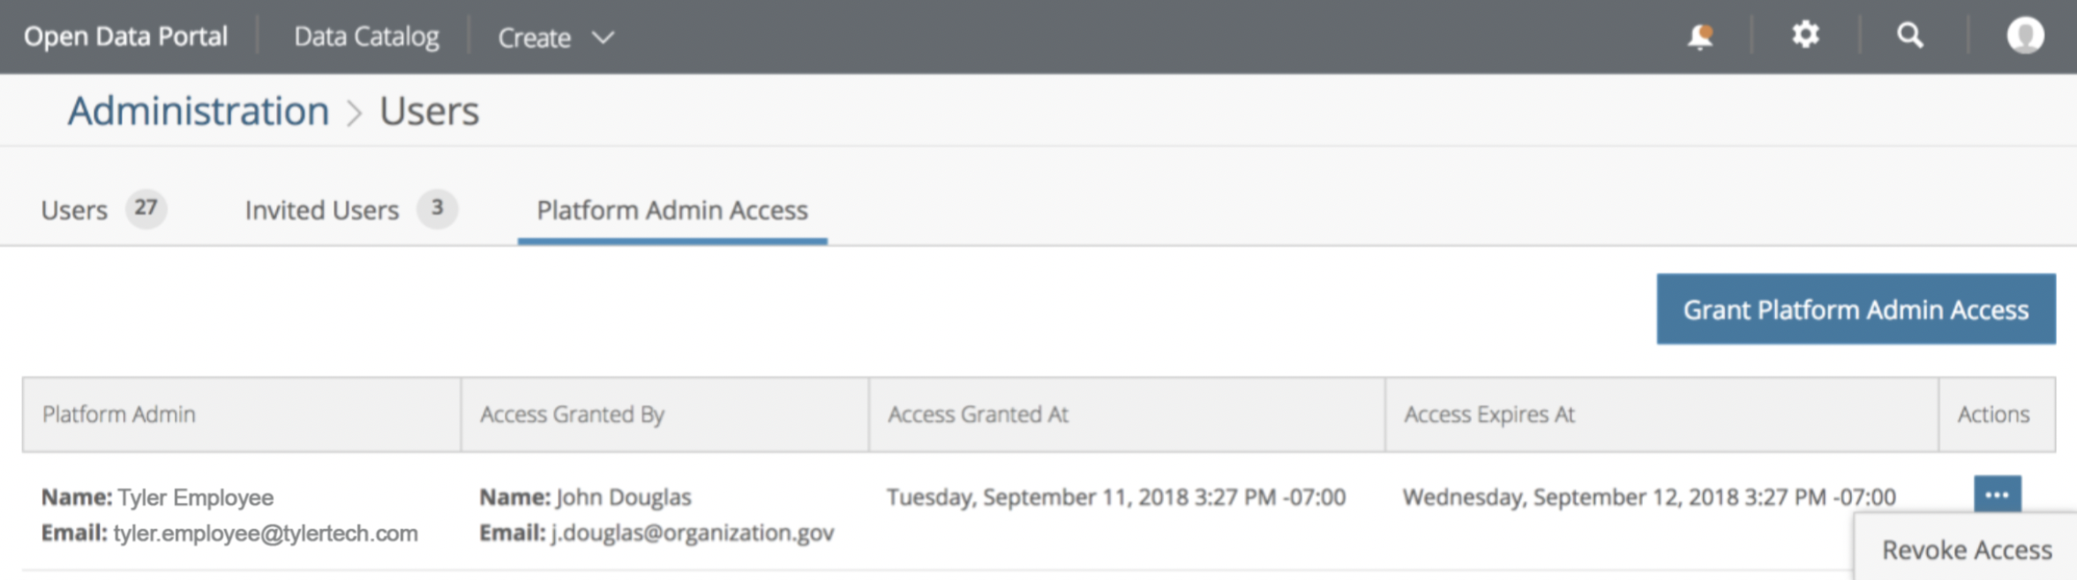Click Grant Platform Admin Access button

click(x=1856, y=309)
